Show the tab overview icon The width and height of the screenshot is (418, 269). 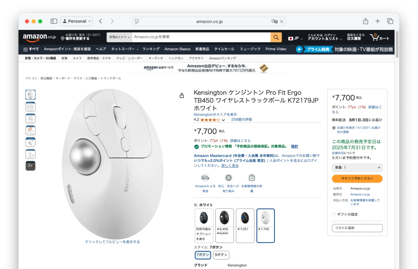coord(390,21)
